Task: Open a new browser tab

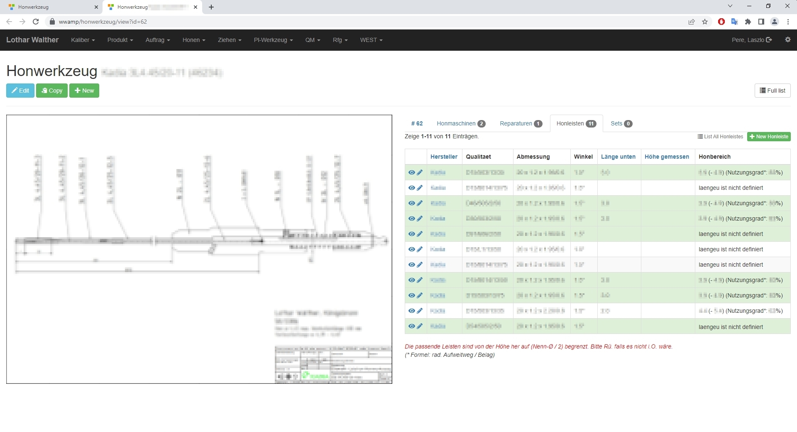Action: (x=211, y=7)
